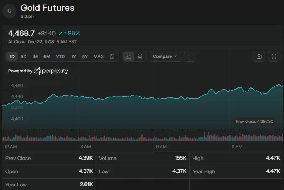Switch to 6M time range
The height and width of the screenshot is (190, 284).
(47, 56)
